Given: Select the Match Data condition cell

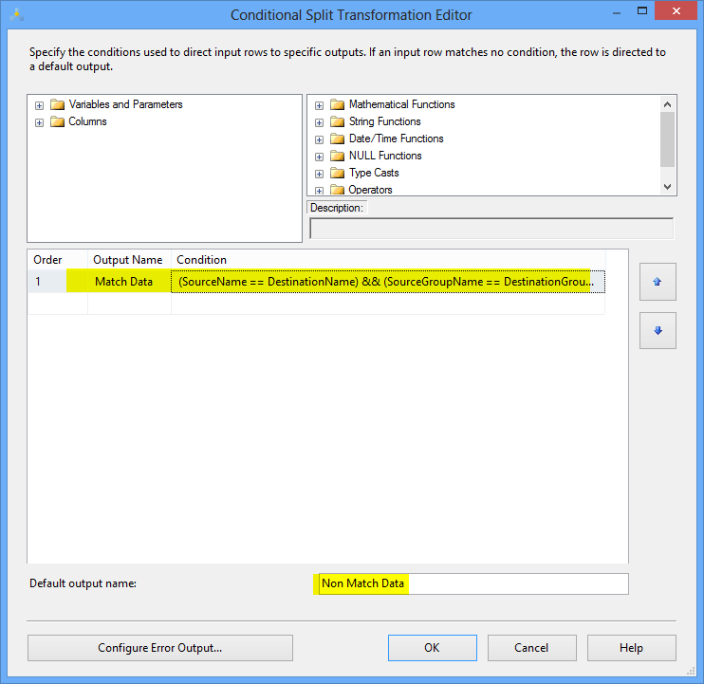Looking at the screenshot, I should (384, 282).
